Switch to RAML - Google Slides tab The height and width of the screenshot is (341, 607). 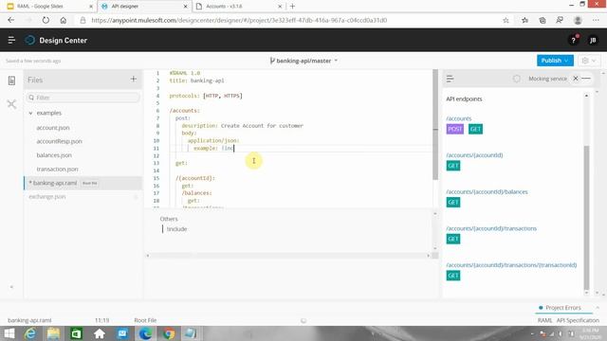tap(48, 7)
